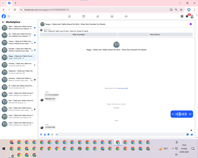Show hidden system tray icons
198x158 pixels.
[173, 149]
